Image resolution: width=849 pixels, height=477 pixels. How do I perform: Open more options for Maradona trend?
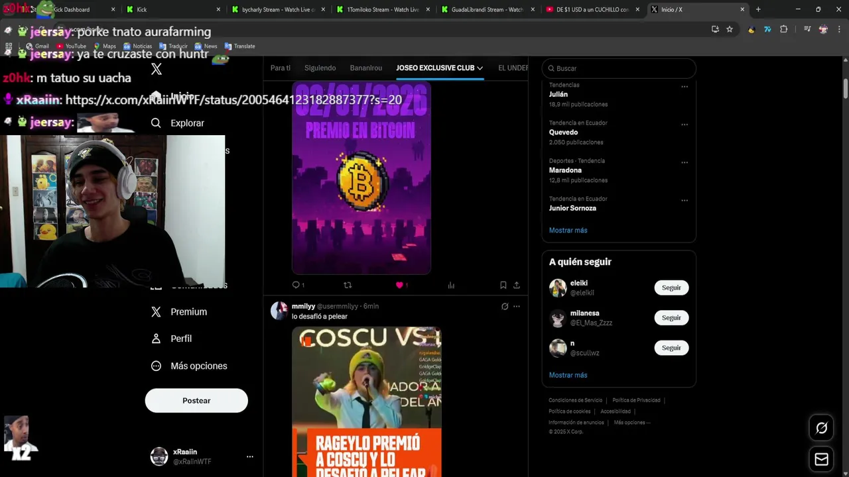click(685, 162)
